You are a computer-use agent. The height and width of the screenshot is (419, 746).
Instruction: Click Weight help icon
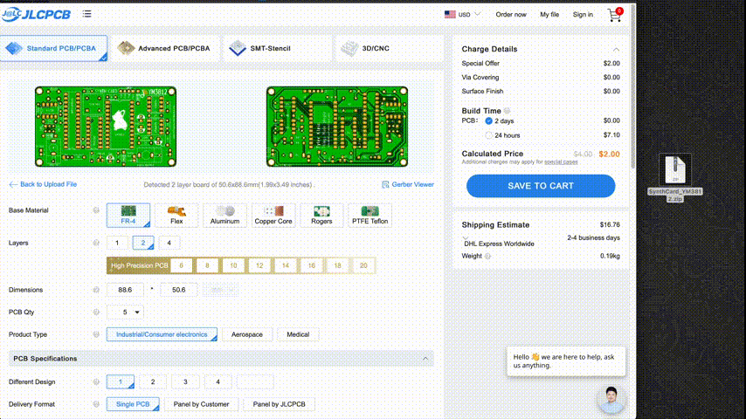coord(487,256)
